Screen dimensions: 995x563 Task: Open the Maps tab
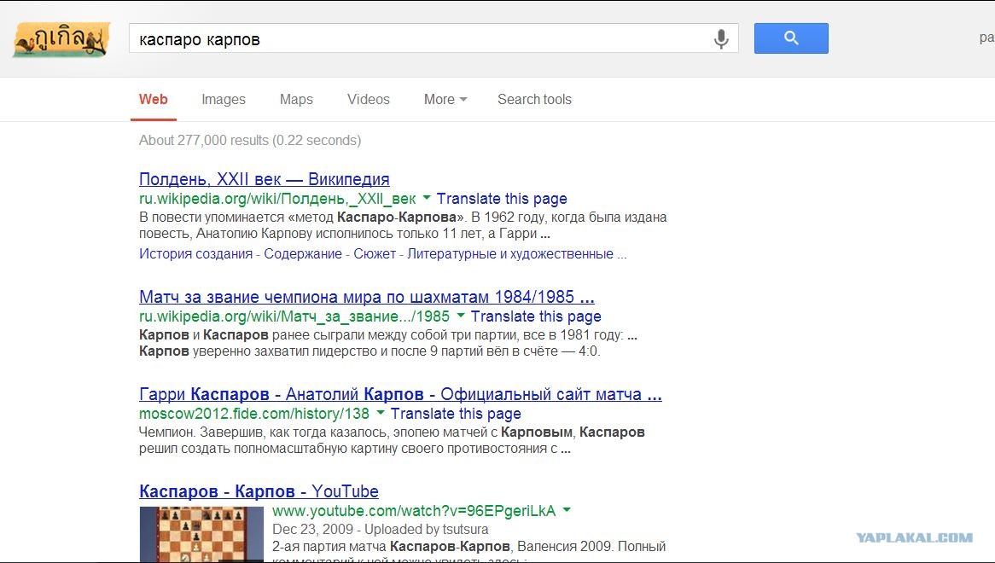(x=296, y=100)
